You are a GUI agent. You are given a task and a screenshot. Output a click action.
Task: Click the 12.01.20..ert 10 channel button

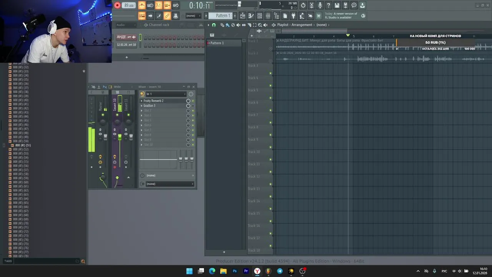(x=126, y=45)
